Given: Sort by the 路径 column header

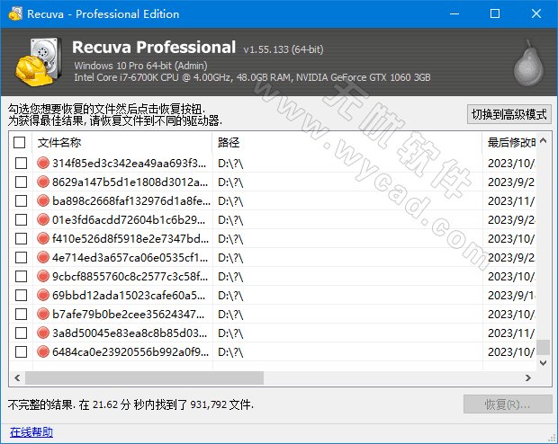Looking at the screenshot, I should click(347, 143).
